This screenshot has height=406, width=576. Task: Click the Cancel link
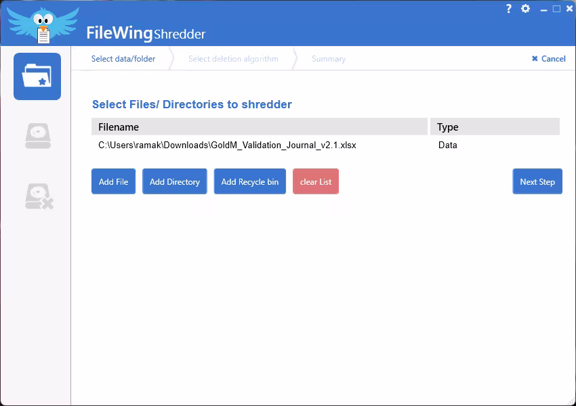[549, 59]
